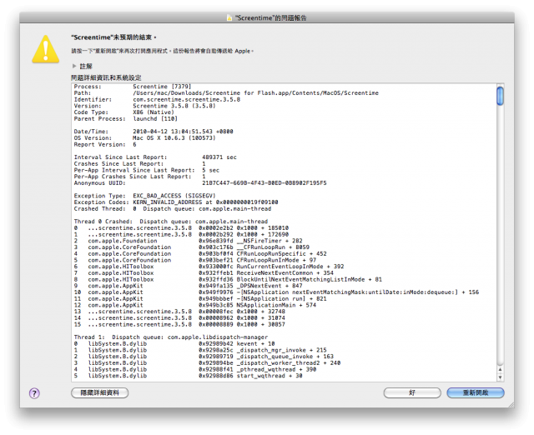Click the _DPSNextEvent + 847 frame
Screen dimensions: 534x435
point(188,286)
